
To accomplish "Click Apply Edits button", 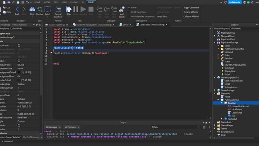I will point(162,17).
